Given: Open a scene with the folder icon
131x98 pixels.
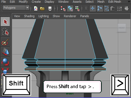Looking at the screenshot, I should pos(42,9).
